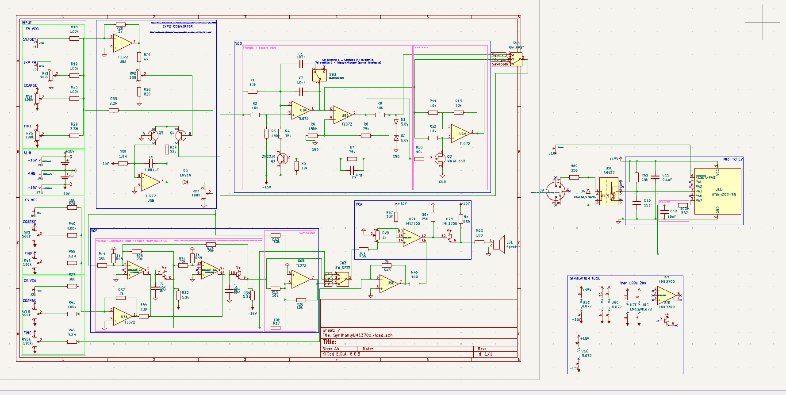Click the MIDI TO CV block label
The height and width of the screenshot is (395, 786).
[x=733, y=159]
